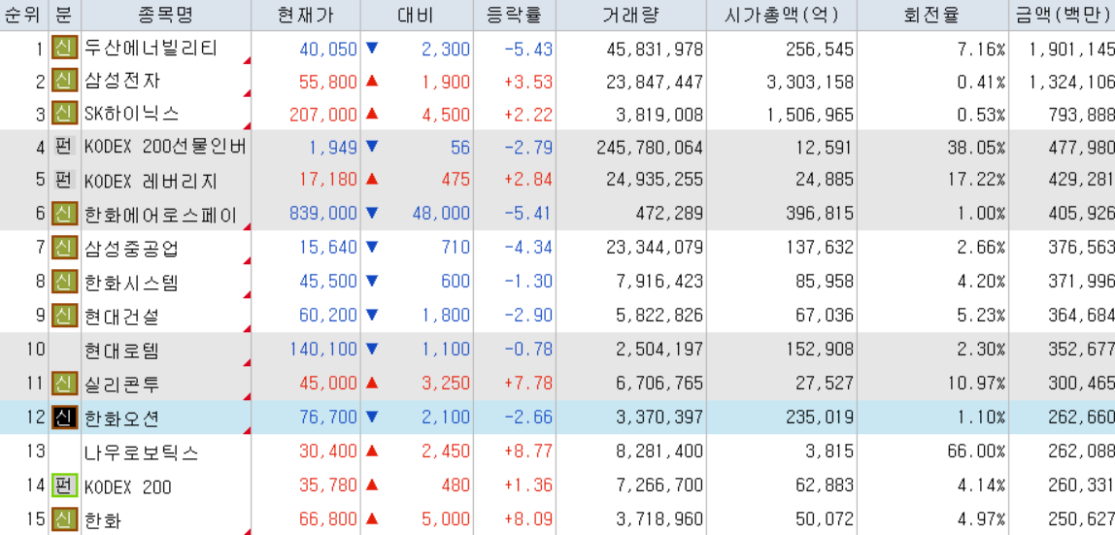Click market cap 3,303,158 of 삼성전자

point(810,82)
